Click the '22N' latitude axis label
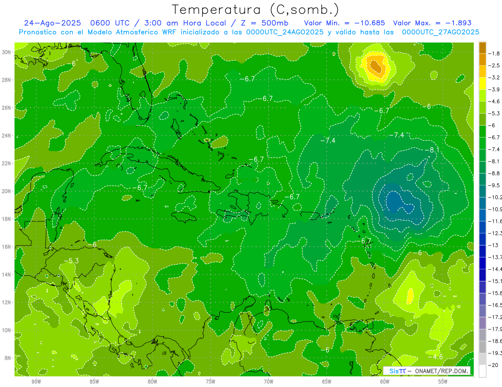Screen dimensions: 502x387 click(x=7, y=163)
